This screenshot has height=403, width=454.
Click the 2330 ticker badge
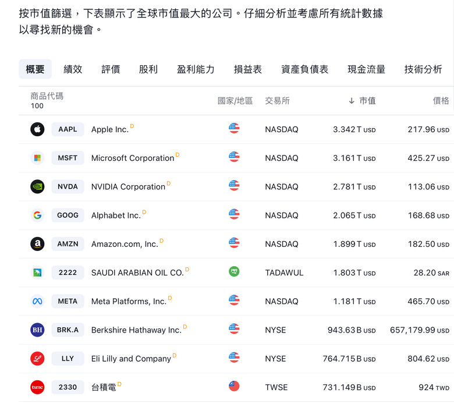point(68,387)
